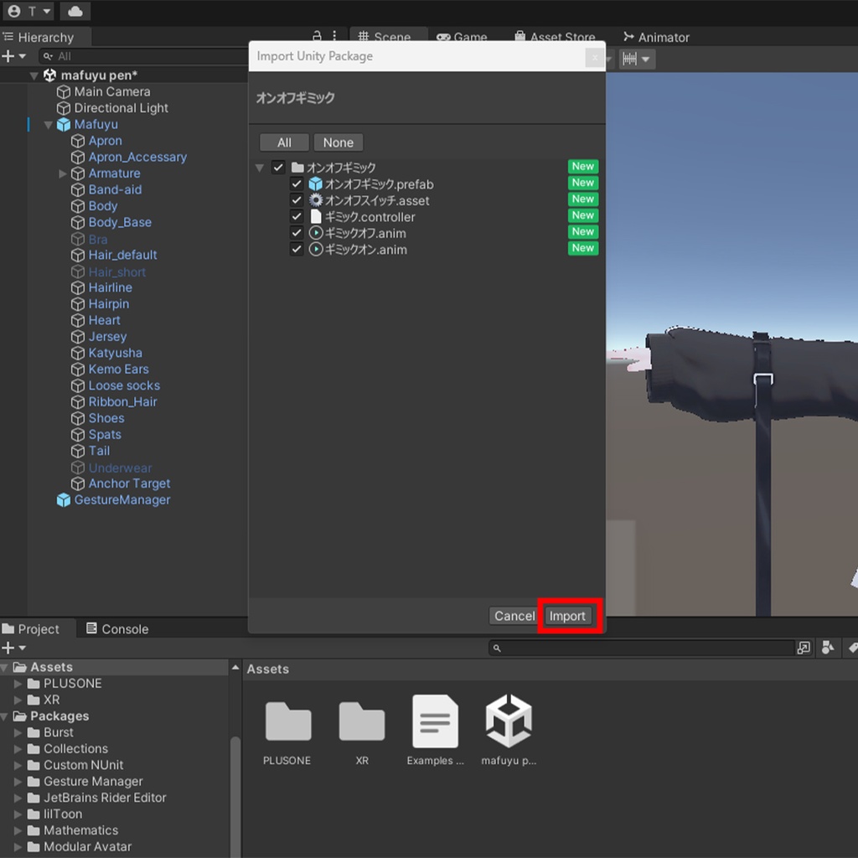
Task: Uncheck オンオフギミック.prefab checkbox
Action: (x=297, y=183)
